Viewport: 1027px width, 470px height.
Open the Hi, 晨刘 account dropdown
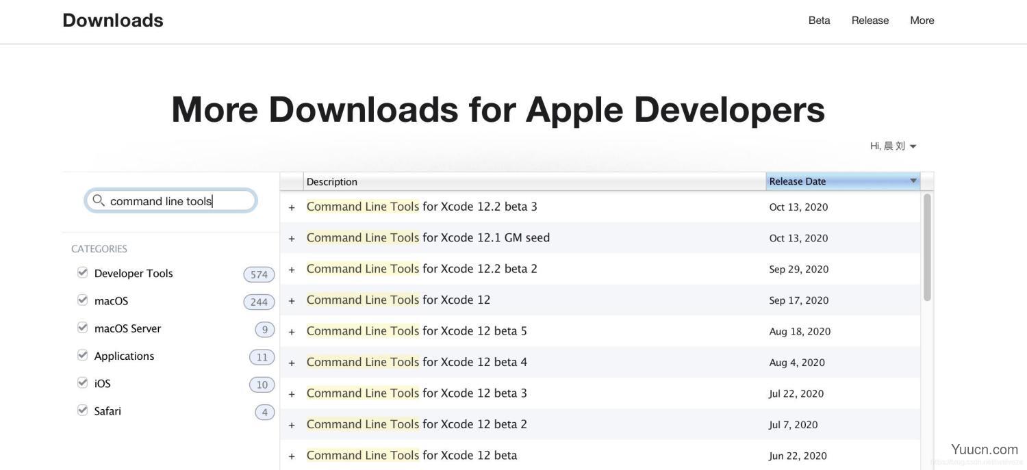click(893, 146)
